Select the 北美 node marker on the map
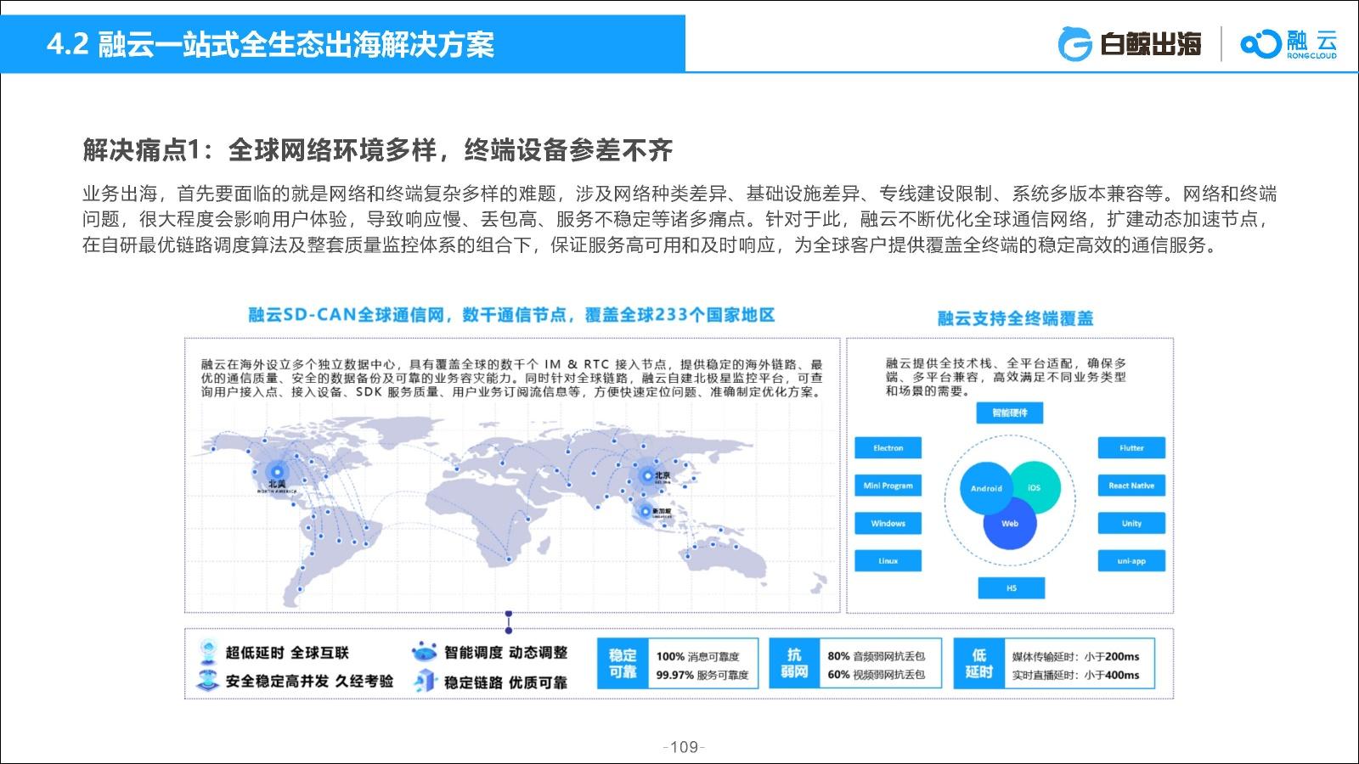This screenshot has width=1359, height=764. pyautogui.click(x=277, y=472)
